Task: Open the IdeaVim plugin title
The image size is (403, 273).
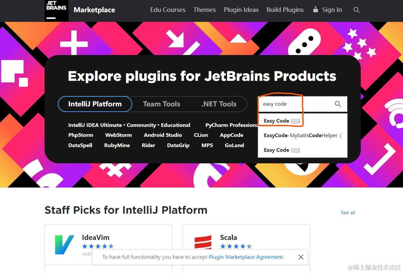Action: tap(96, 238)
